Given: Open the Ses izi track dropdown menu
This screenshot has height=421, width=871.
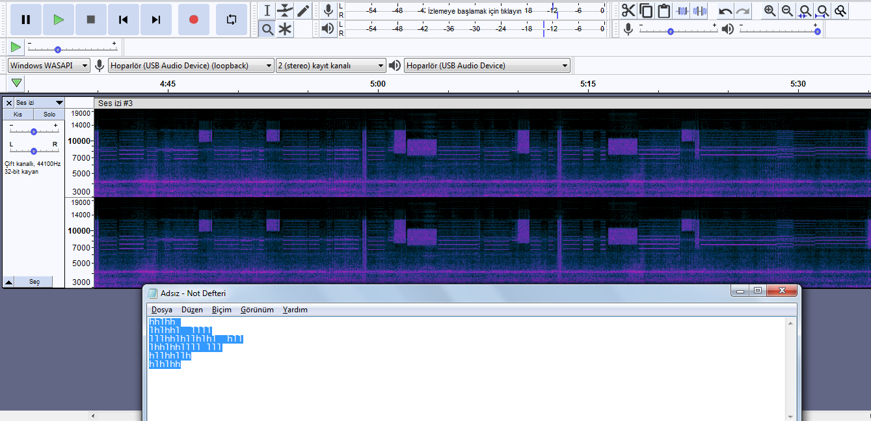Looking at the screenshot, I should tap(40, 103).
